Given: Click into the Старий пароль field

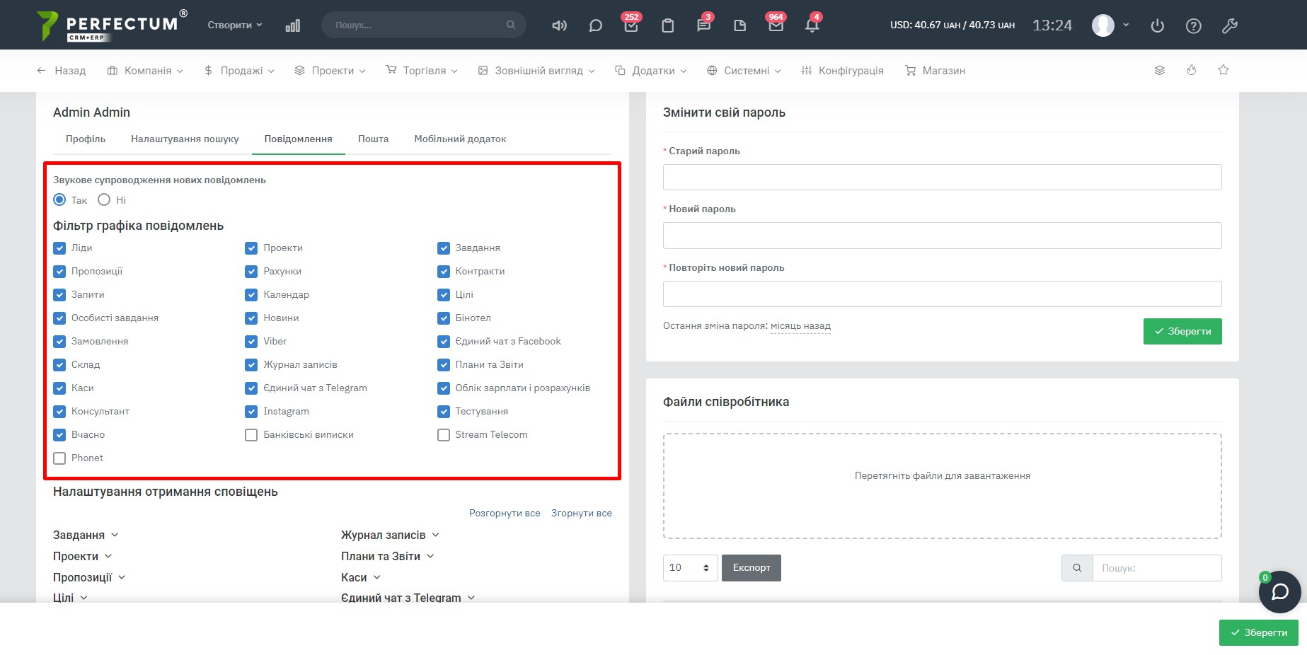Looking at the screenshot, I should (x=942, y=178).
